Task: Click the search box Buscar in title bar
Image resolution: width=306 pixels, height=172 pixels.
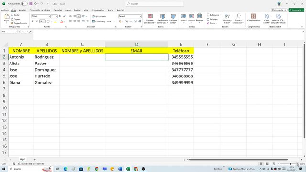Action: coord(154,4)
